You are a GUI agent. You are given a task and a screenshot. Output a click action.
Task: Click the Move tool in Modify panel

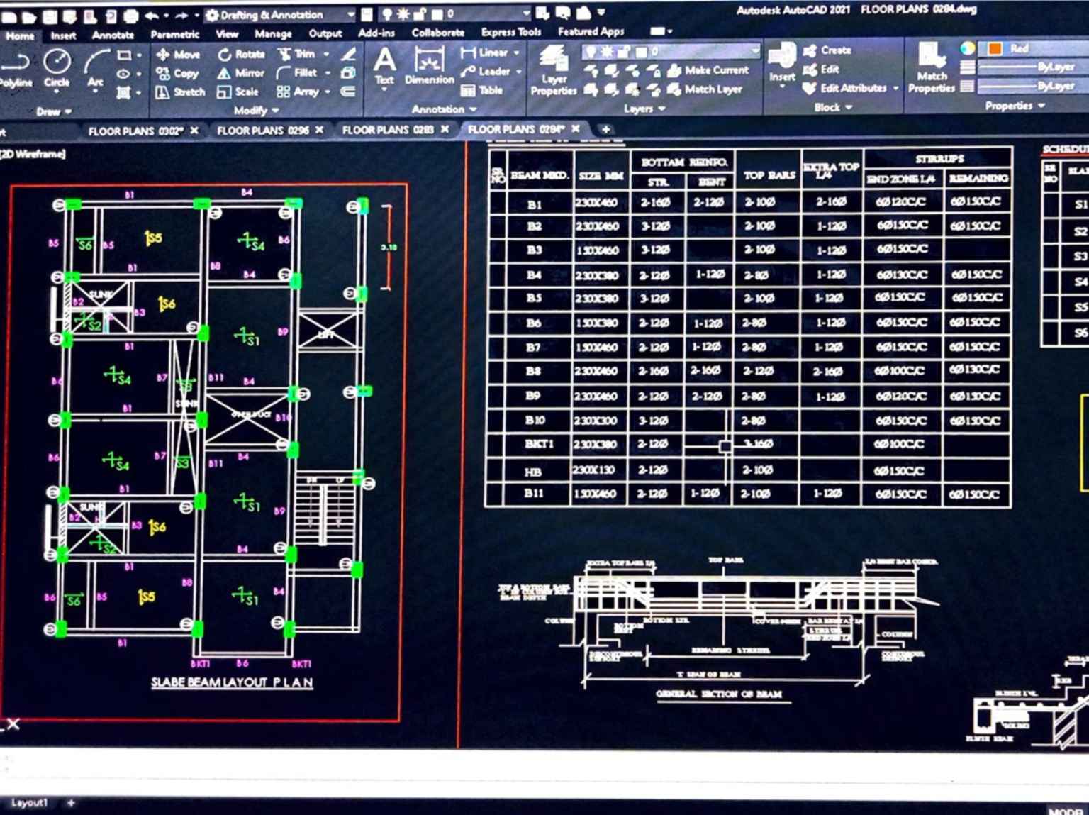[x=178, y=55]
